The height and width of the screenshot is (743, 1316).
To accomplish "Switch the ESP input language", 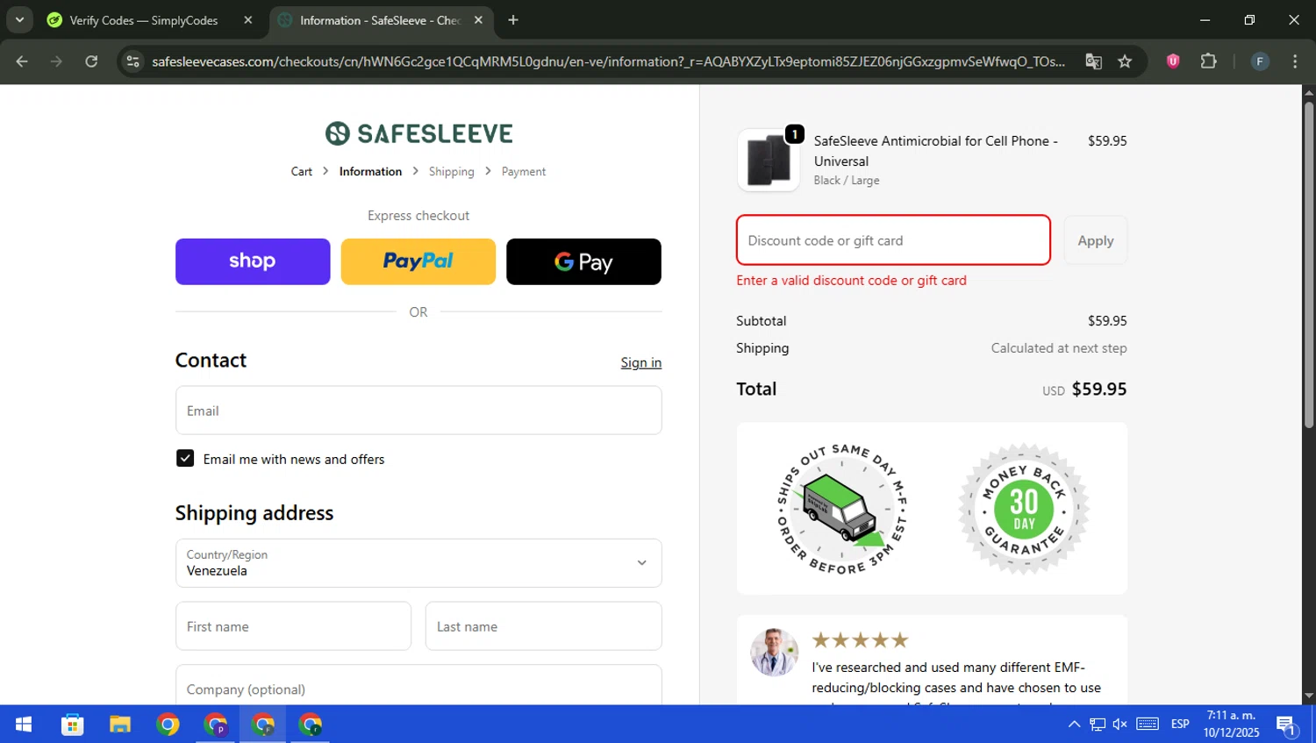I will [x=1180, y=725].
